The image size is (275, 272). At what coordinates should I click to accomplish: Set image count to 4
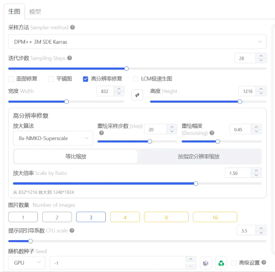click(125, 217)
